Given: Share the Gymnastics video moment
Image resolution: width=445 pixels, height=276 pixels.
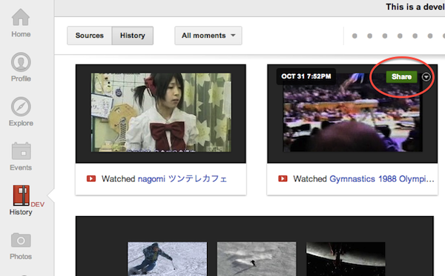Looking at the screenshot, I should tap(401, 77).
